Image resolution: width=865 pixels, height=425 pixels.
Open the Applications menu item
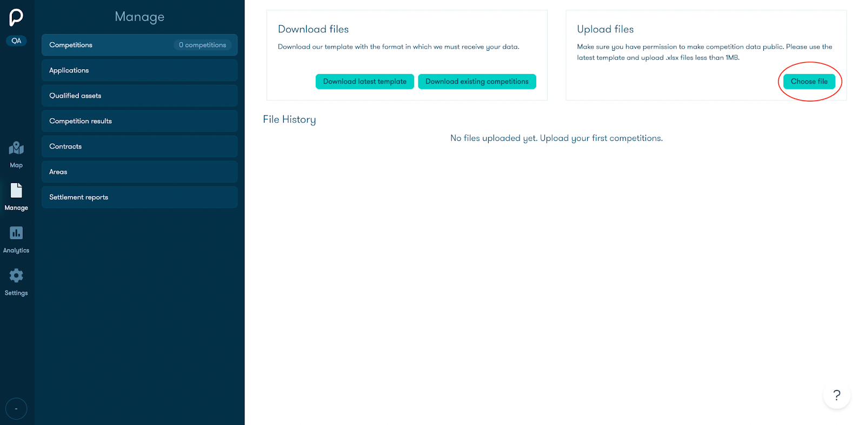pos(139,70)
